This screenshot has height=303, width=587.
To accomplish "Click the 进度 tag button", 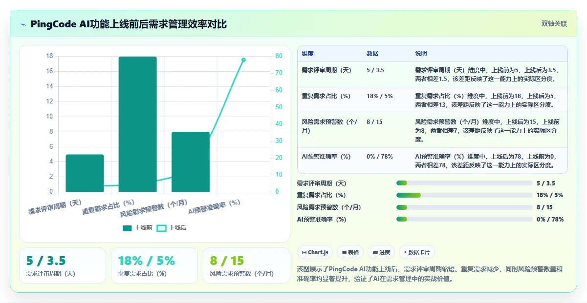I will pos(381,252).
